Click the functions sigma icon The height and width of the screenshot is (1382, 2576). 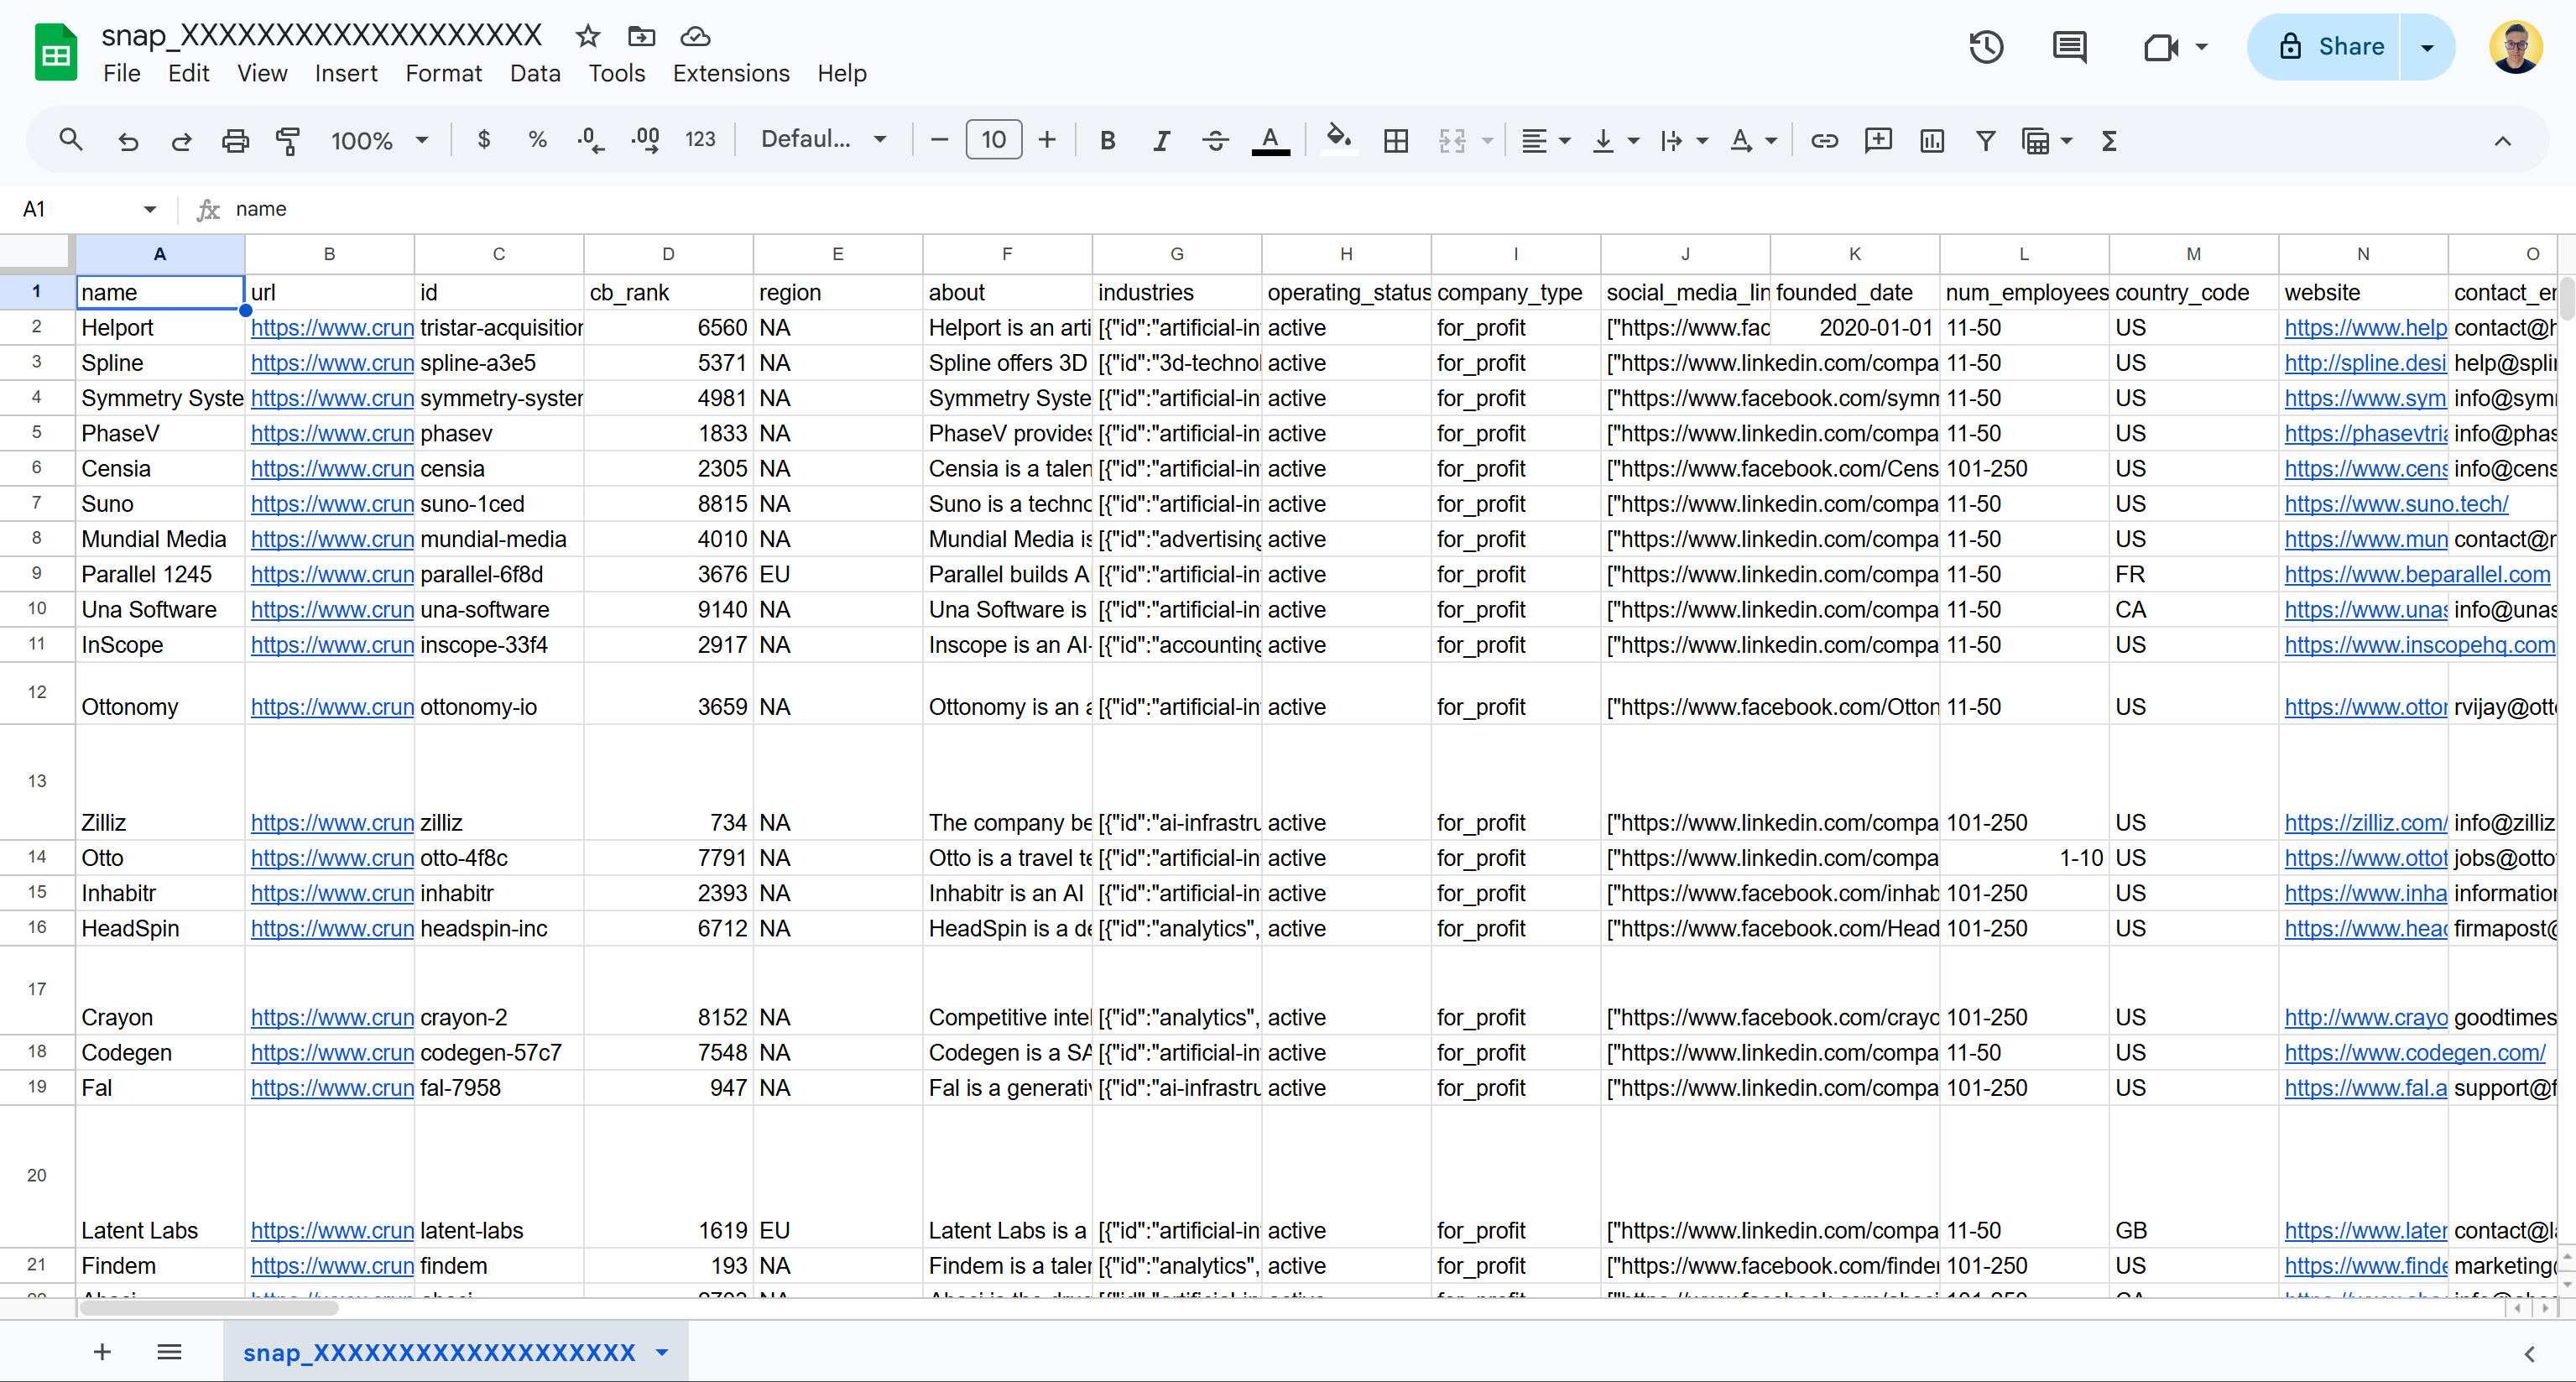click(x=2109, y=140)
